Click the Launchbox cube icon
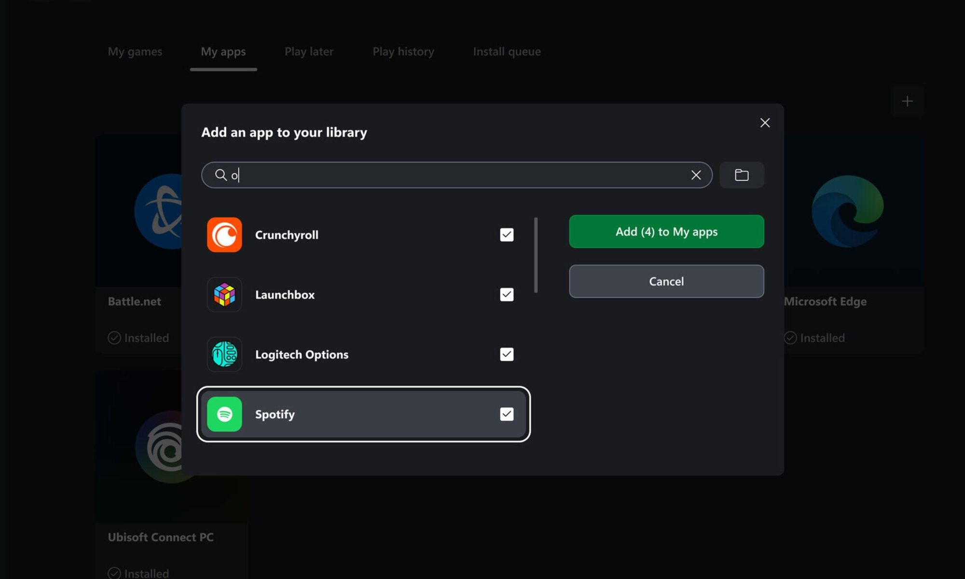Viewport: 965px width, 579px height. point(224,295)
